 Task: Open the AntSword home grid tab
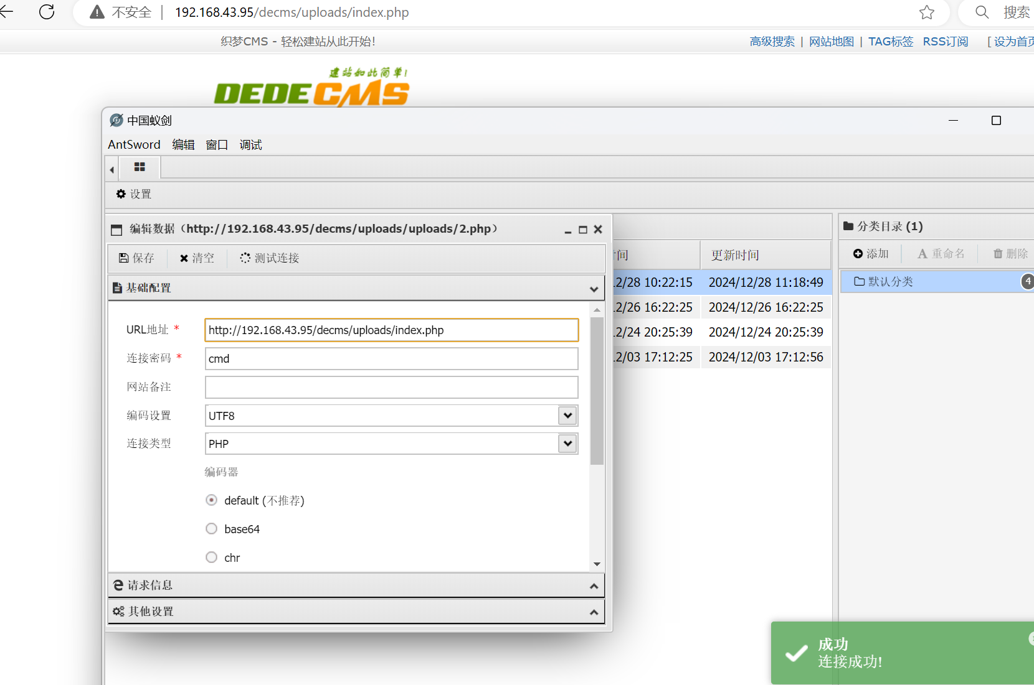140,167
